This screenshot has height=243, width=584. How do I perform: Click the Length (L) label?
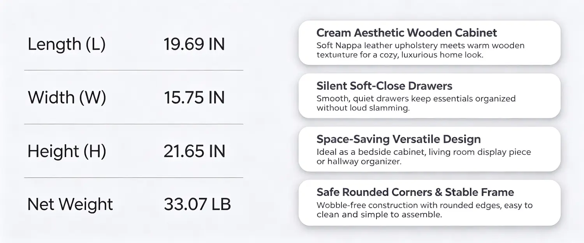(67, 45)
